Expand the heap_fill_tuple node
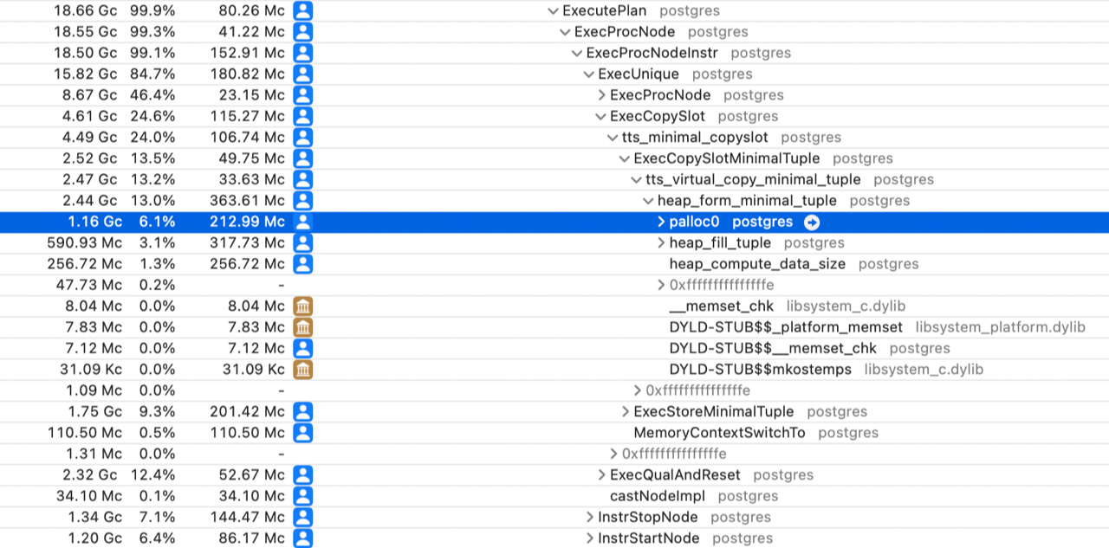1109x548 pixels. [662, 243]
